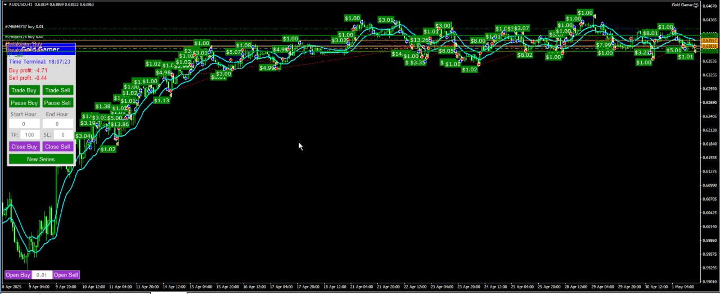Pause buy trades with Pause Buy
720x294 pixels.
tap(24, 103)
